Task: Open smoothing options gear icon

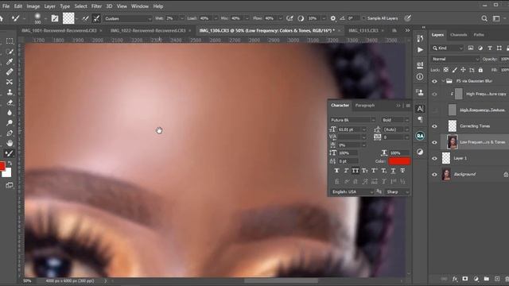Action: pyautogui.click(x=332, y=18)
